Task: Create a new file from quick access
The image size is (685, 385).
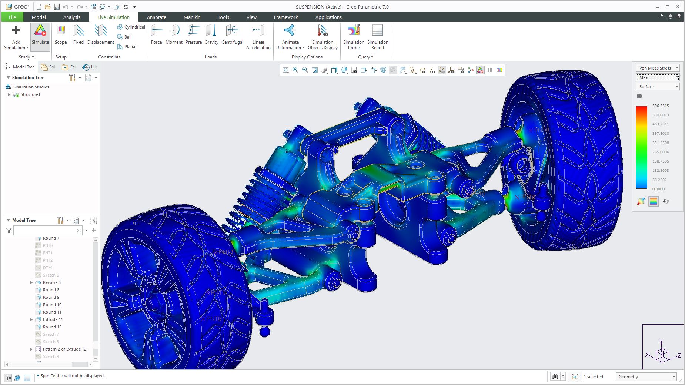Action: pos(39,7)
